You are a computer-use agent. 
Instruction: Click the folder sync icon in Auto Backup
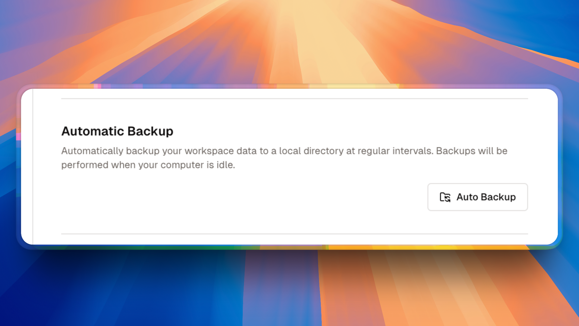(445, 197)
